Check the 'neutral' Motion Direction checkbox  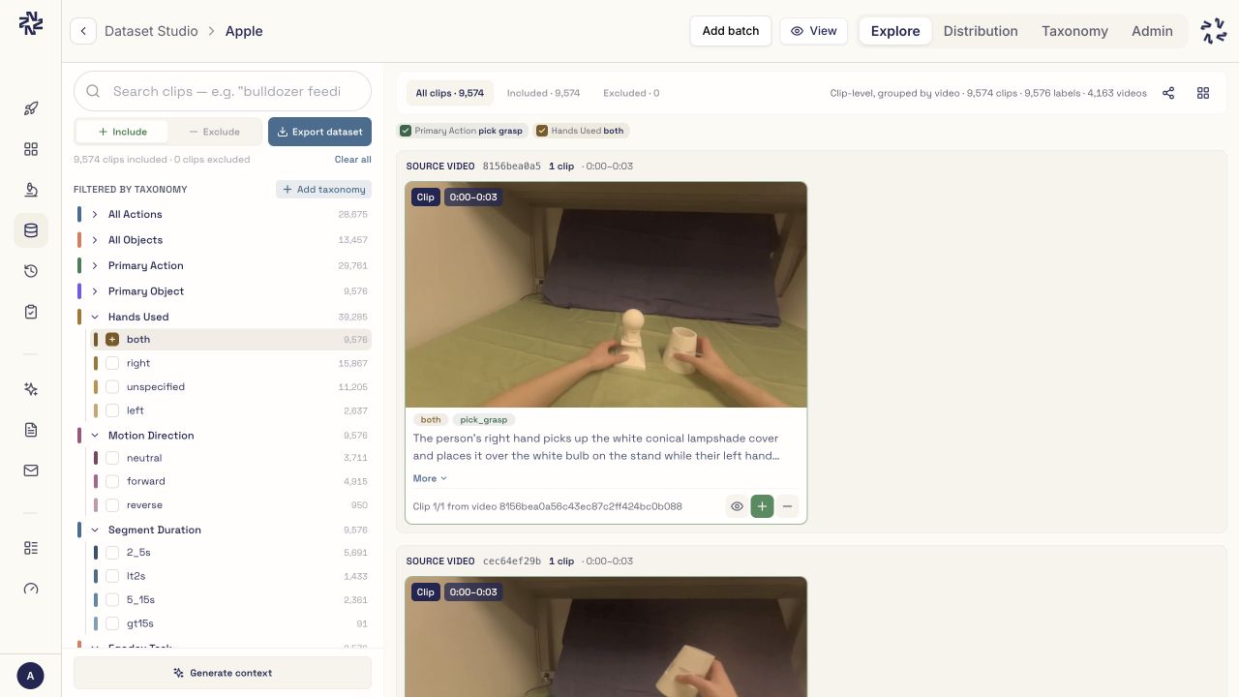[112, 458]
